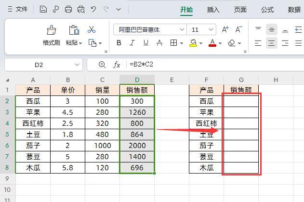Viewport: 304px width, 202px height.
Task: Click the Print Preview icon
Action: pyautogui.click(x=81, y=9)
